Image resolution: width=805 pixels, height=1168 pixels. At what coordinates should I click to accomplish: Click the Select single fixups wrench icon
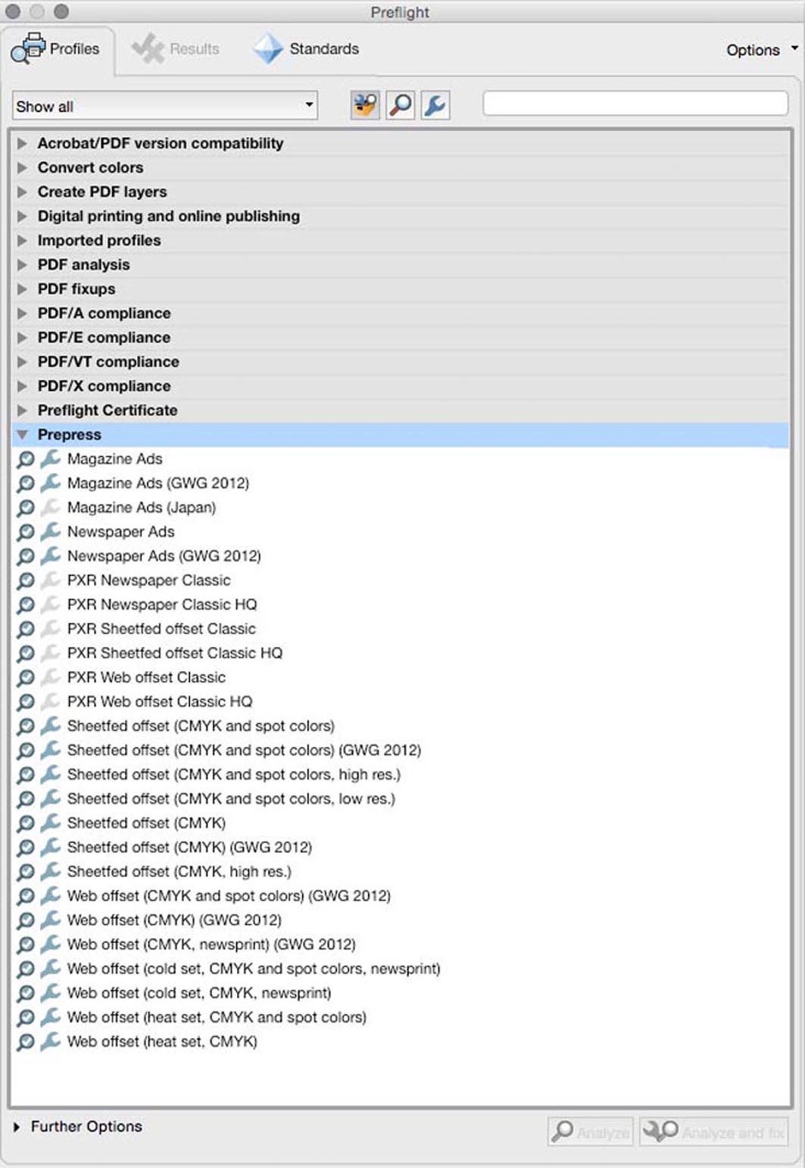click(x=435, y=105)
